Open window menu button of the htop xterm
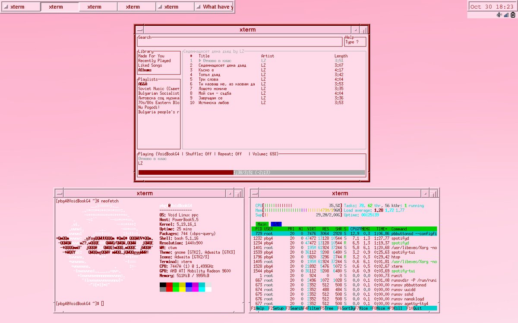This screenshot has width=518, height=323. (x=254, y=193)
